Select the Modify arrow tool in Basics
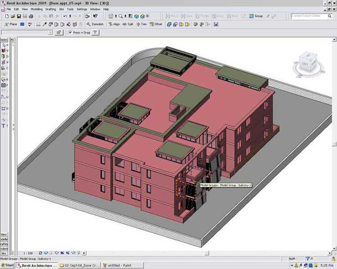This screenshot has width=337, height=269. 4,45
